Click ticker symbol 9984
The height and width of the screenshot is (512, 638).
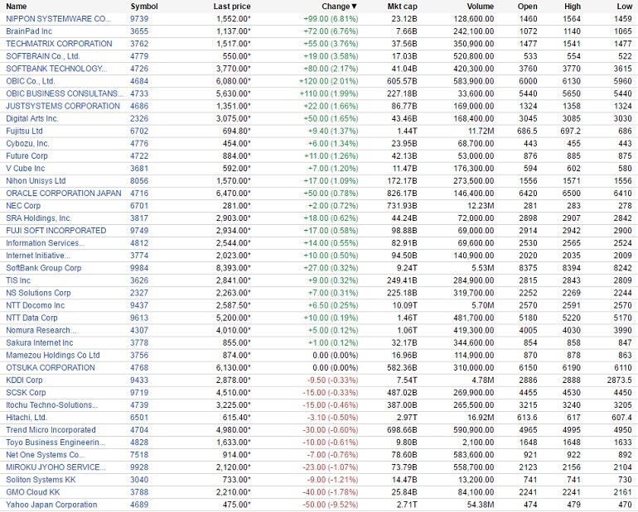139,268
